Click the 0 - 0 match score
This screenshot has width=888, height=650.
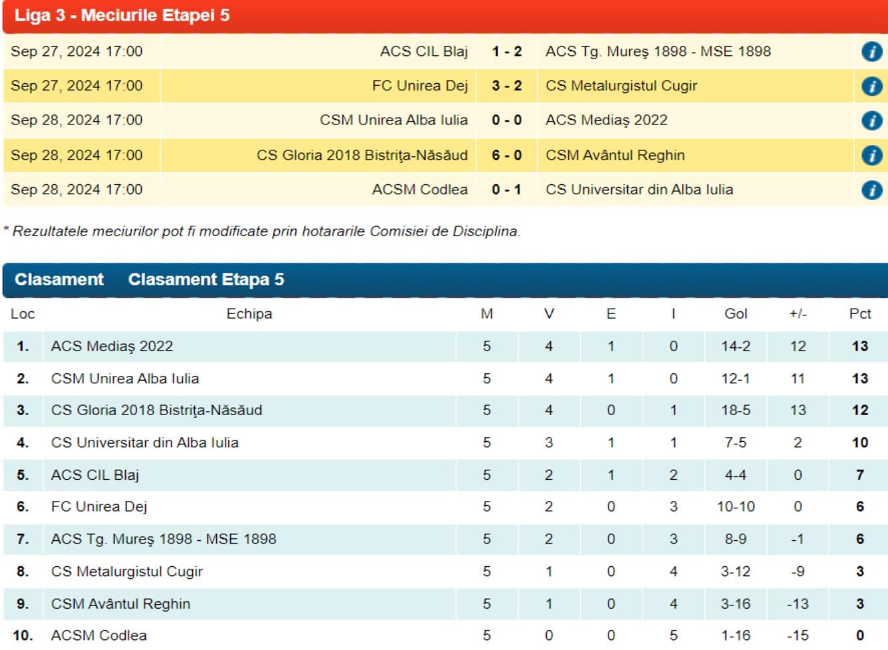coord(507,120)
